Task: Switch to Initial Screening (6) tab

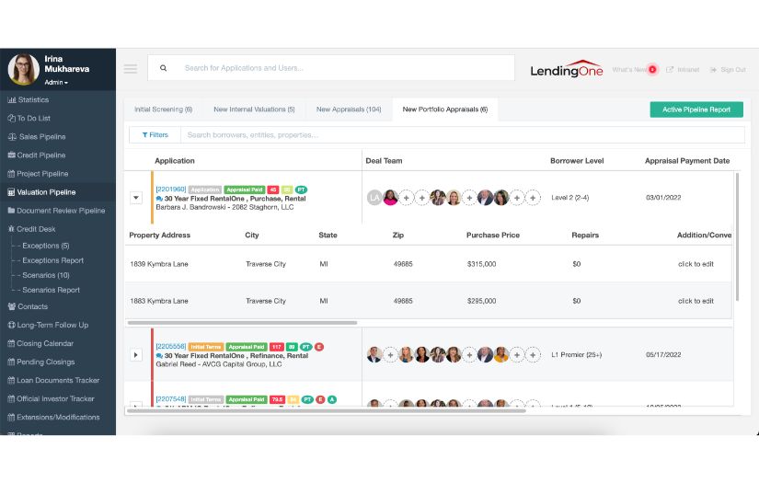Action: coord(163,109)
